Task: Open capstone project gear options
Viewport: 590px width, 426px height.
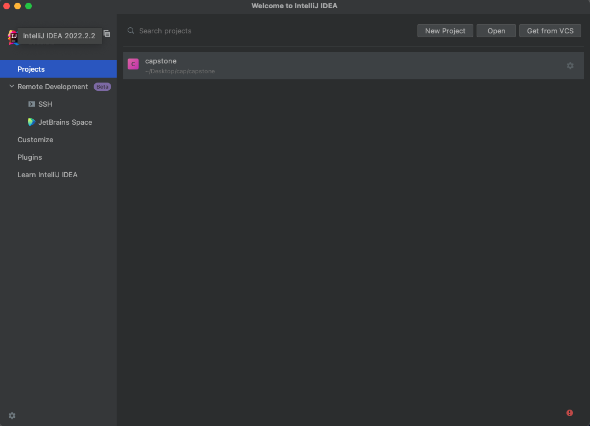Action: tap(570, 66)
